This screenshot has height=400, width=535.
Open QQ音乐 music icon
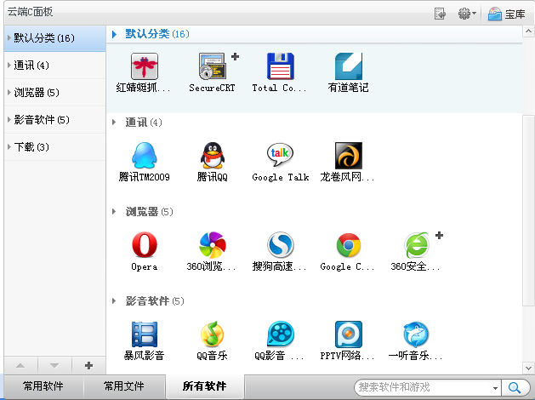pyautogui.click(x=213, y=334)
